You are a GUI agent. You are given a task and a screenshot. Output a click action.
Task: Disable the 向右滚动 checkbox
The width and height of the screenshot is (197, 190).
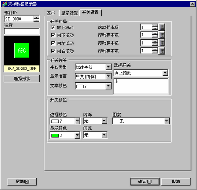pos(53,51)
